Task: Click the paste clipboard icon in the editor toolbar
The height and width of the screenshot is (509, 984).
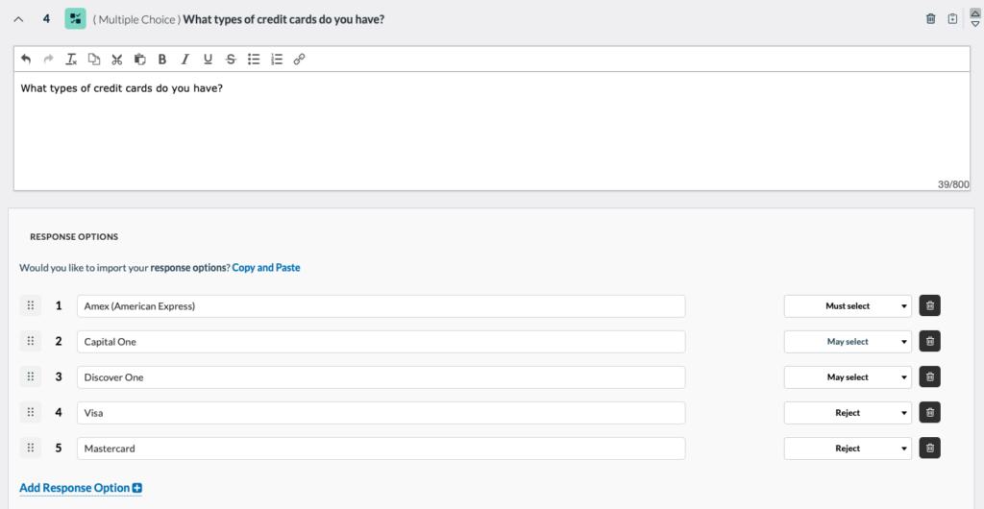Action: (140, 59)
